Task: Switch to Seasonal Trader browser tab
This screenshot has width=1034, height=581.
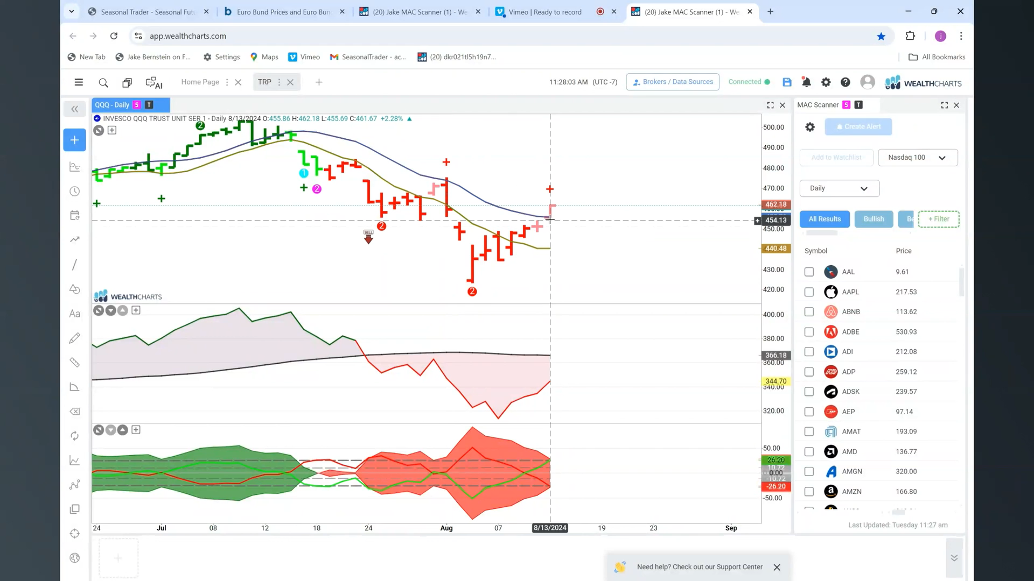Action: point(148,12)
